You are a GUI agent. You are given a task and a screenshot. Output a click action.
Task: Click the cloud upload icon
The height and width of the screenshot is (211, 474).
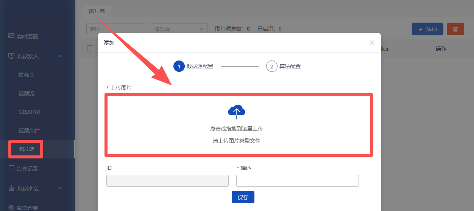click(237, 112)
